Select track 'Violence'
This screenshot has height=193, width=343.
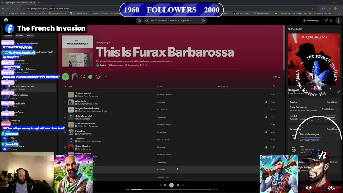[79, 139]
